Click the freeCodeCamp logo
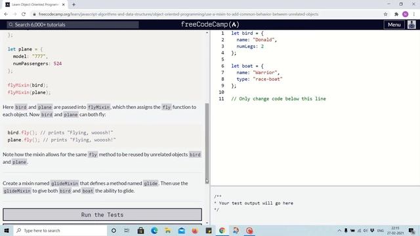The image size is (420, 236). [x=210, y=24]
